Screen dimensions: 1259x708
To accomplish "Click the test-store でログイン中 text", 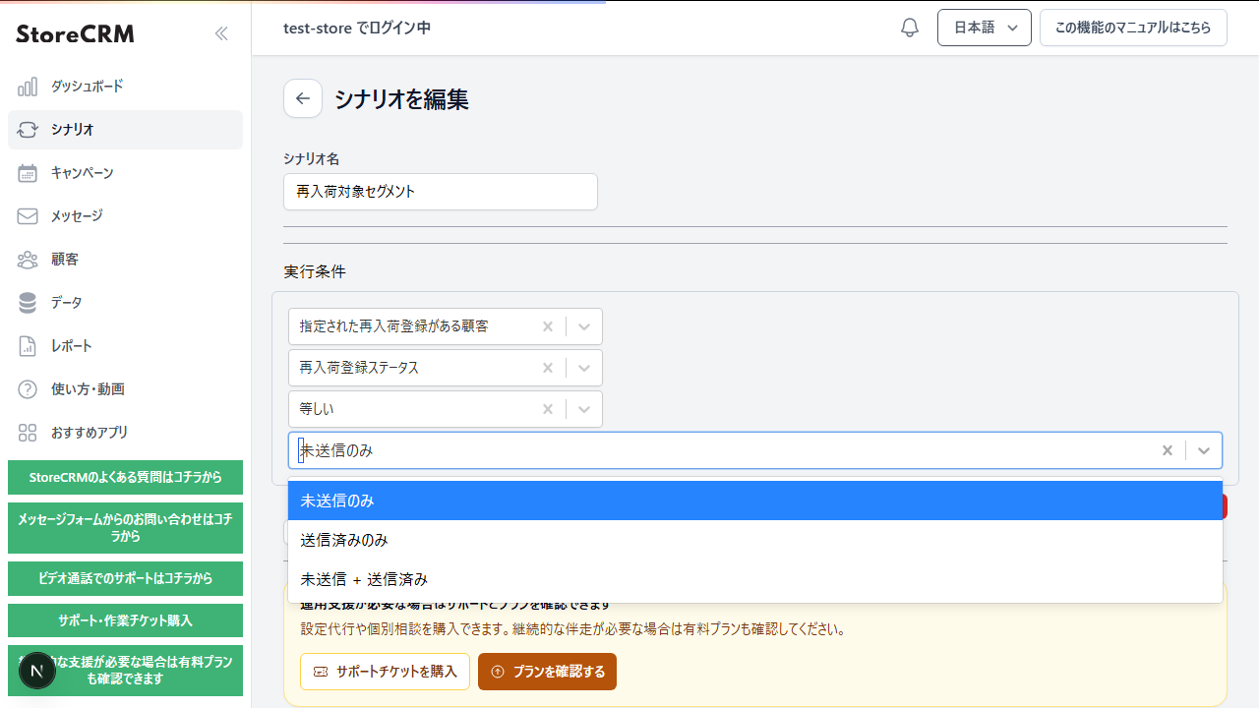I will 357,29.
